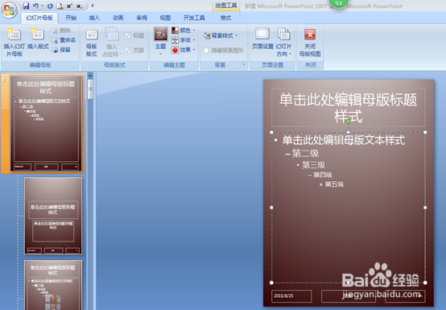Click the greyed-out delete (删除) command
The image size is (446, 310).
tap(61, 30)
